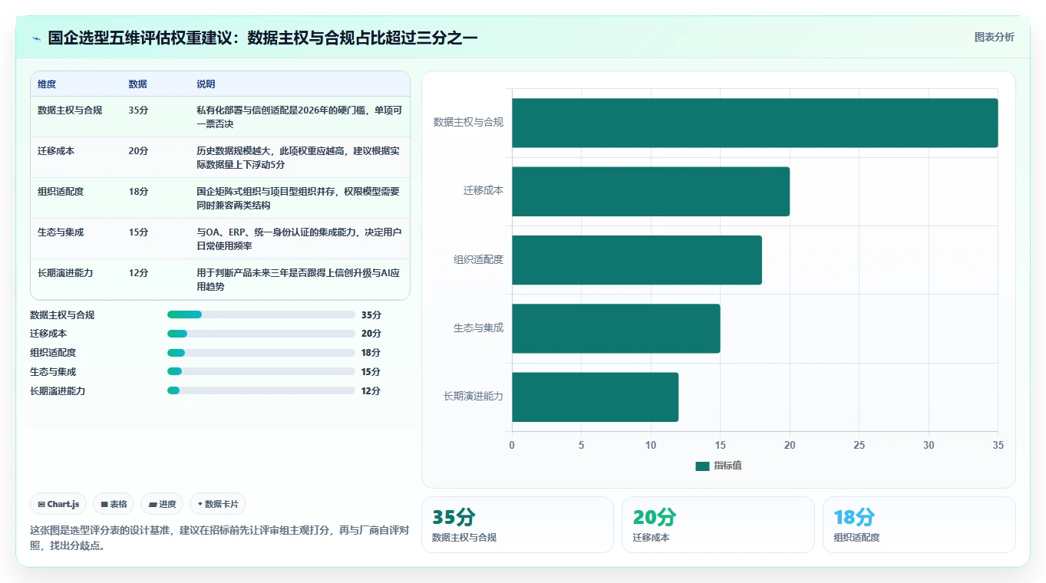Open the 20分 迁移成本 data card
The height and width of the screenshot is (583, 1046).
click(718, 525)
